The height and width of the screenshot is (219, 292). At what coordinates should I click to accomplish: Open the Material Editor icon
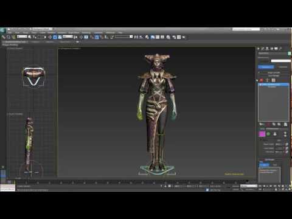pyautogui.click(x=168, y=37)
